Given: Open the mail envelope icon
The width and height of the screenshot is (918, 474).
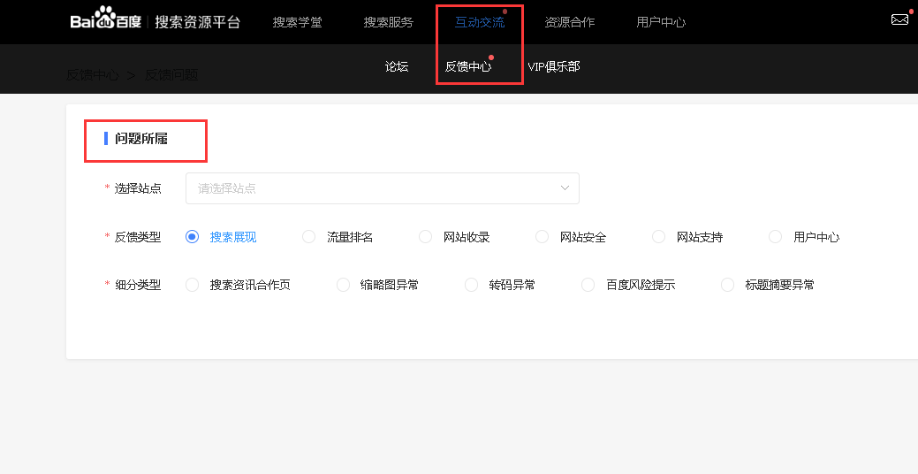Looking at the screenshot, I should coord(899,20).
